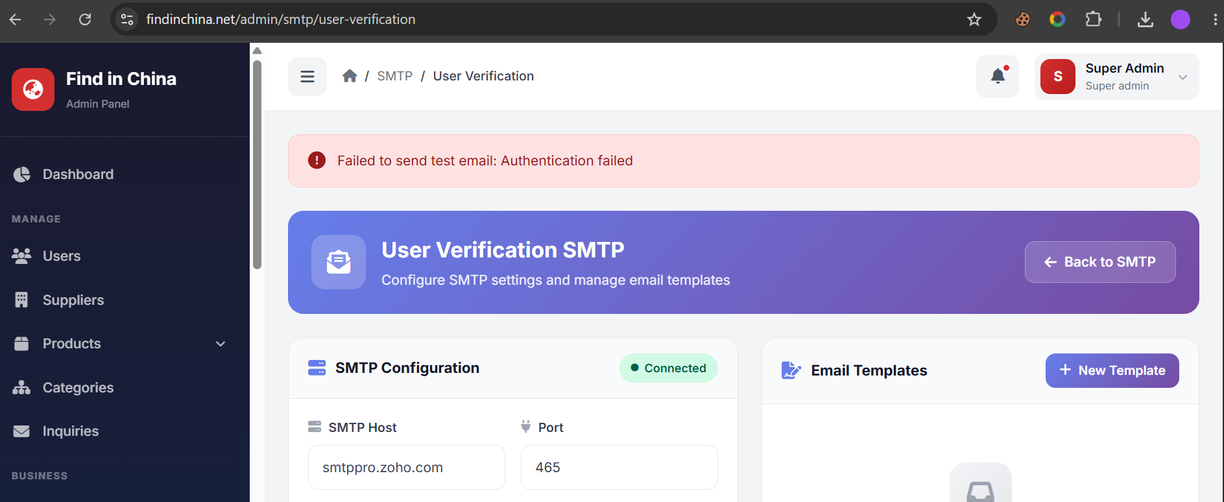Image resolution: width=1224 pixels, height=502 pixels.
Task: Click the red error alert icon
Action: (317, 160)
